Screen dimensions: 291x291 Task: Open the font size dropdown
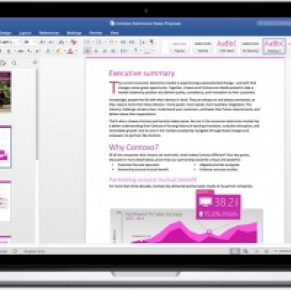[x=30, y=42]
